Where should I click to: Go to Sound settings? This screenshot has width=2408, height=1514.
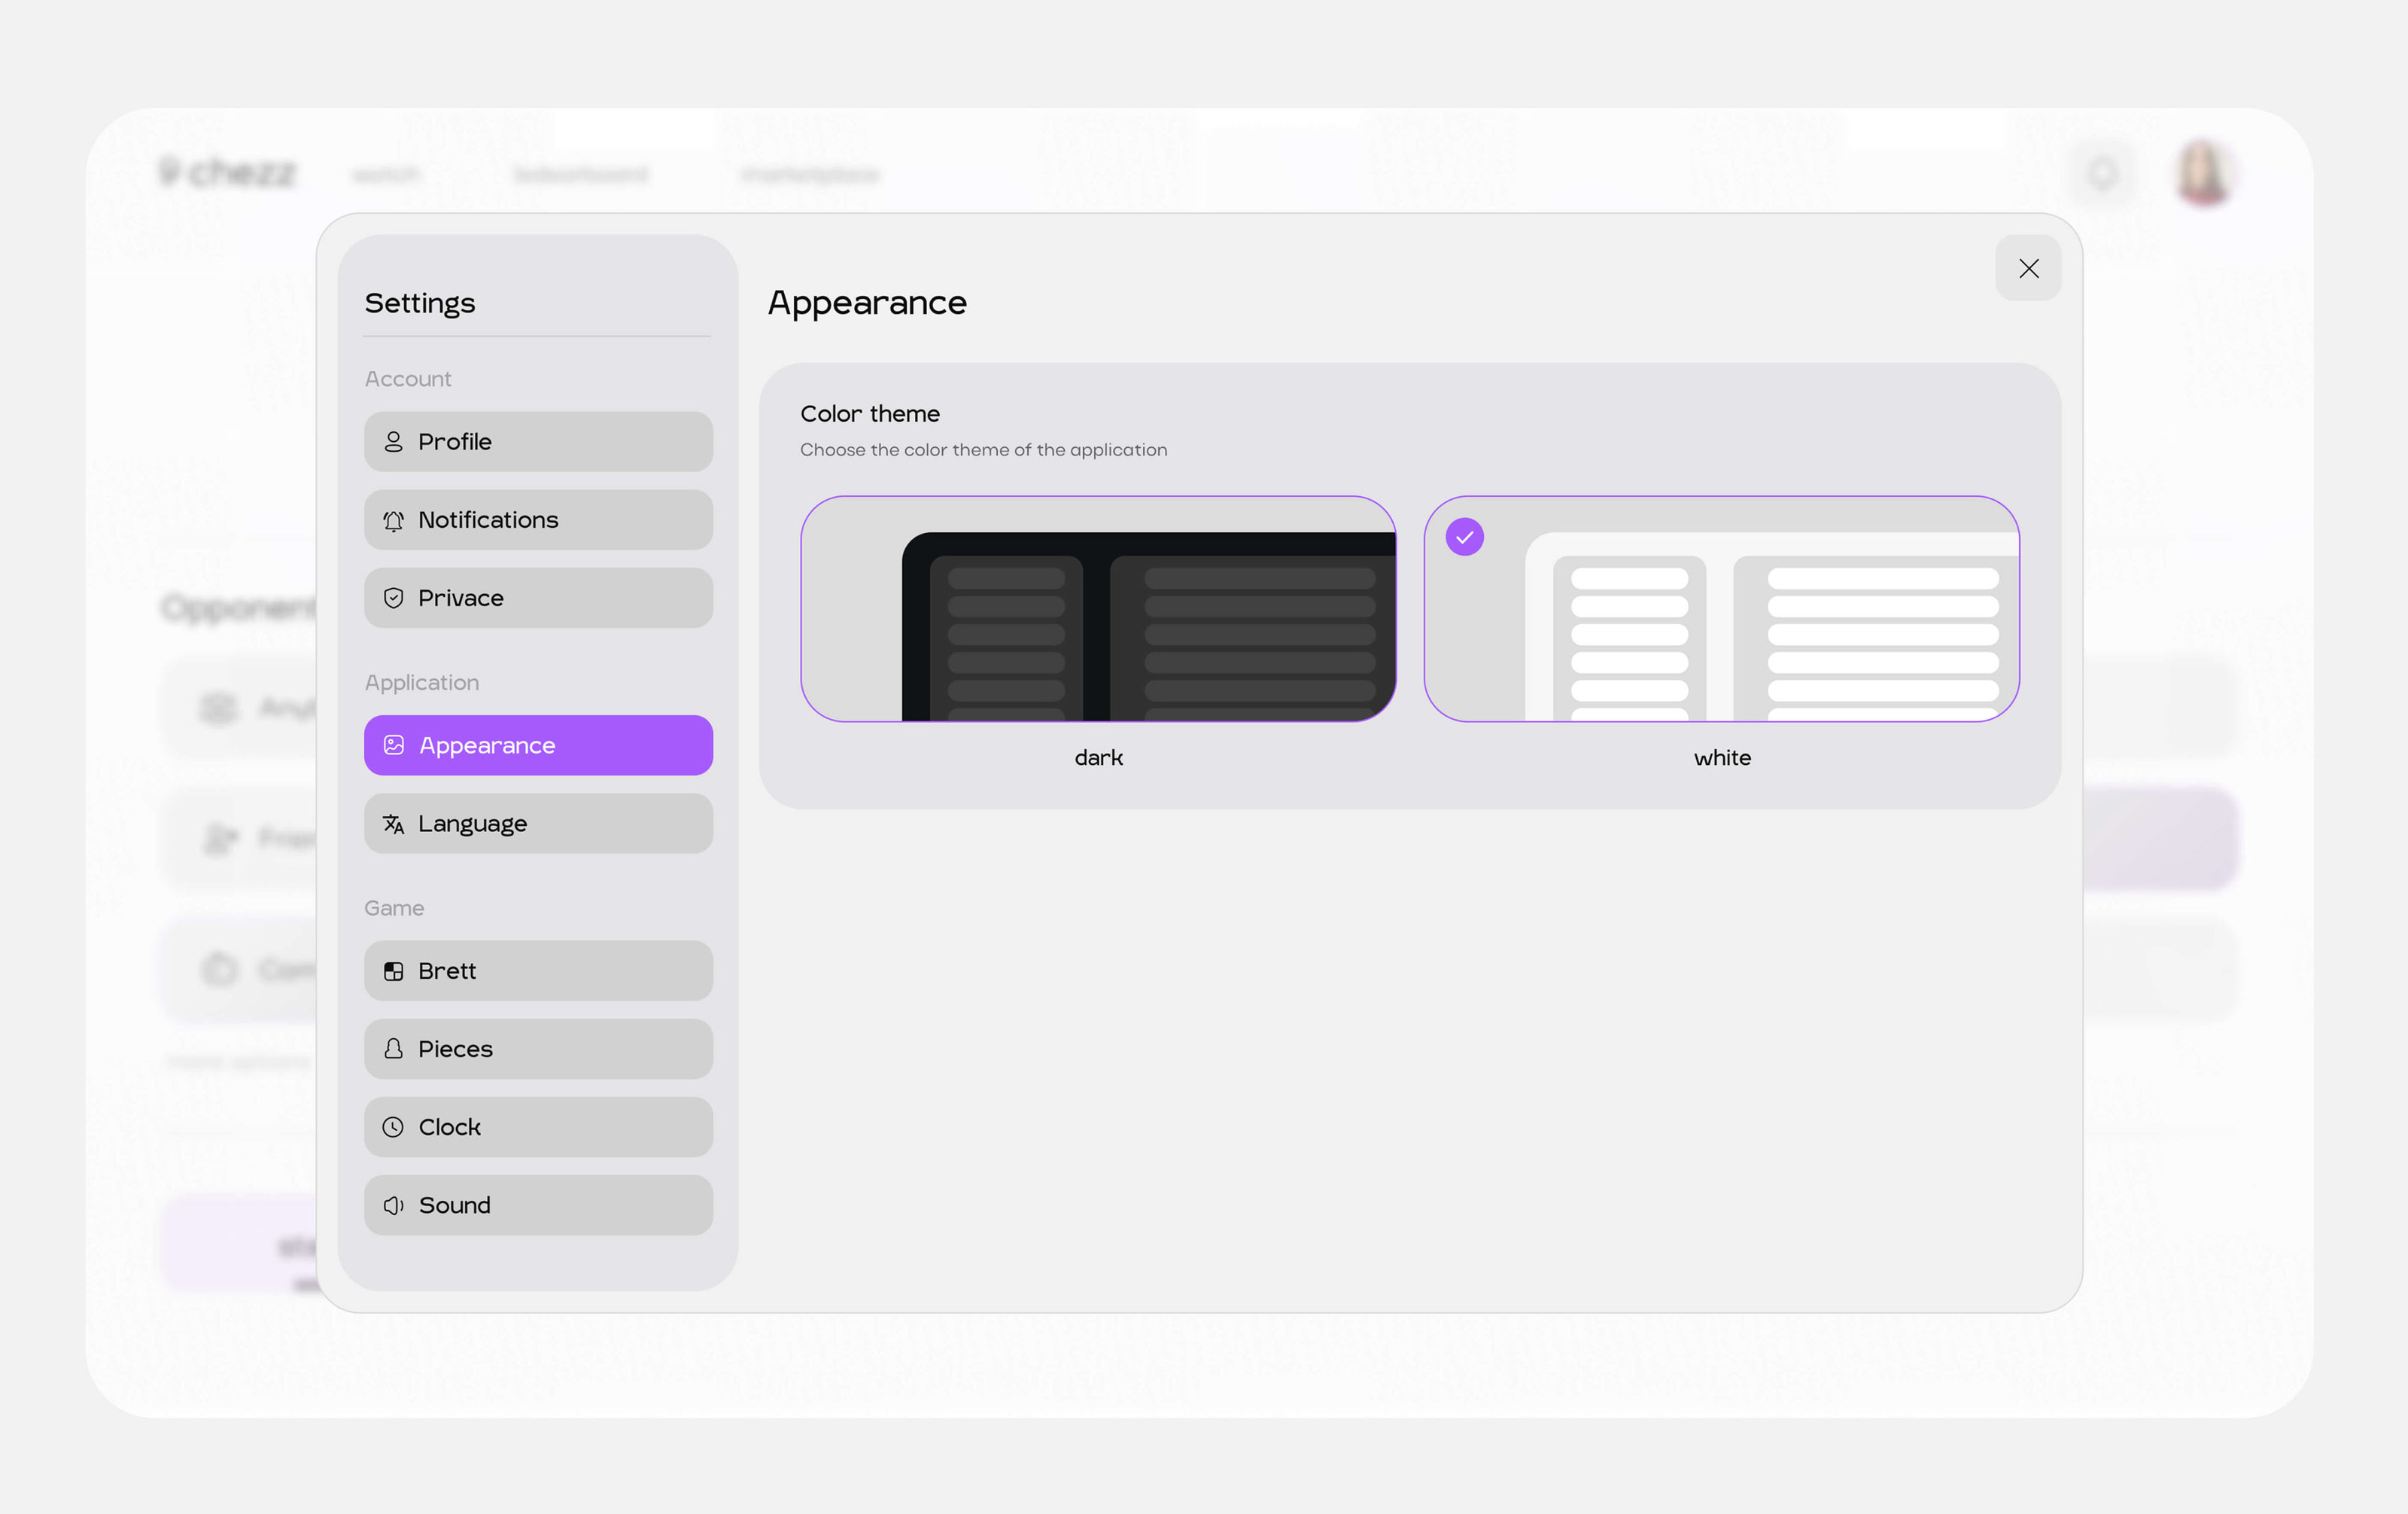click(x=538, y=1205)
